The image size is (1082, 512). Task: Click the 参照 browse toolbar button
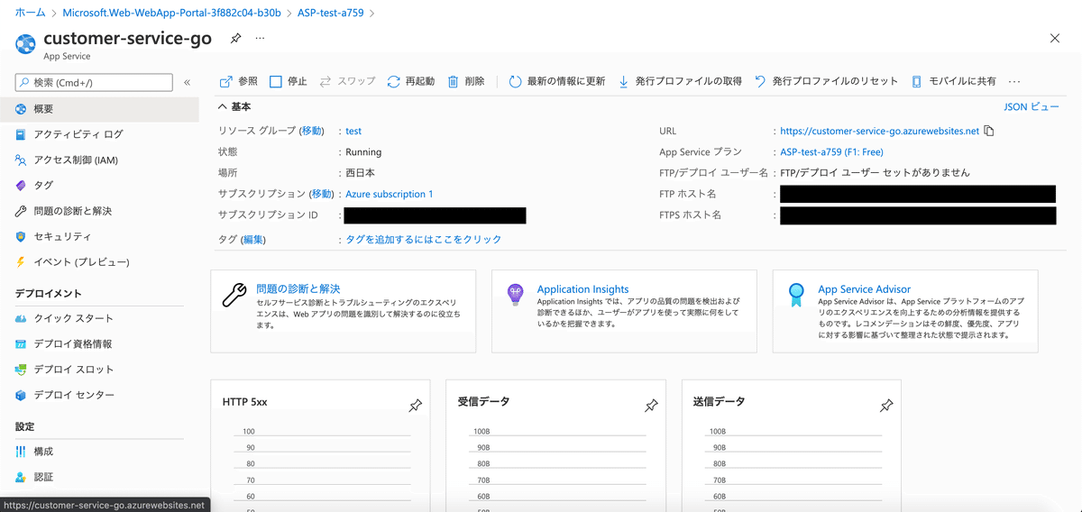pyautogui.click(x=239, y=81)
